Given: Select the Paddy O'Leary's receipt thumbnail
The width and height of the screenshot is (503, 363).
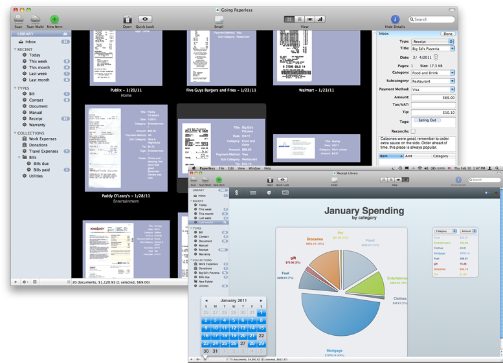Looking at the screenshot, I should [x=126, y=148].
